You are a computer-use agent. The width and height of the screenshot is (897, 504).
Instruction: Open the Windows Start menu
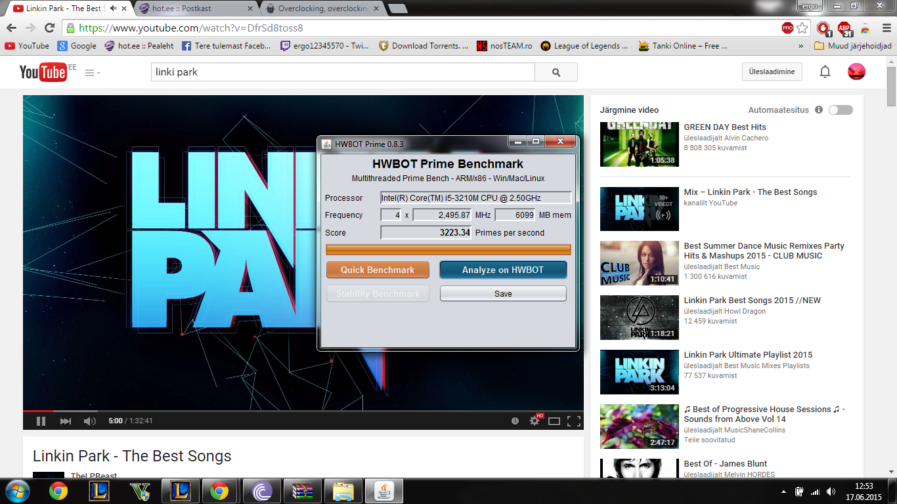[x=16, y=491]
